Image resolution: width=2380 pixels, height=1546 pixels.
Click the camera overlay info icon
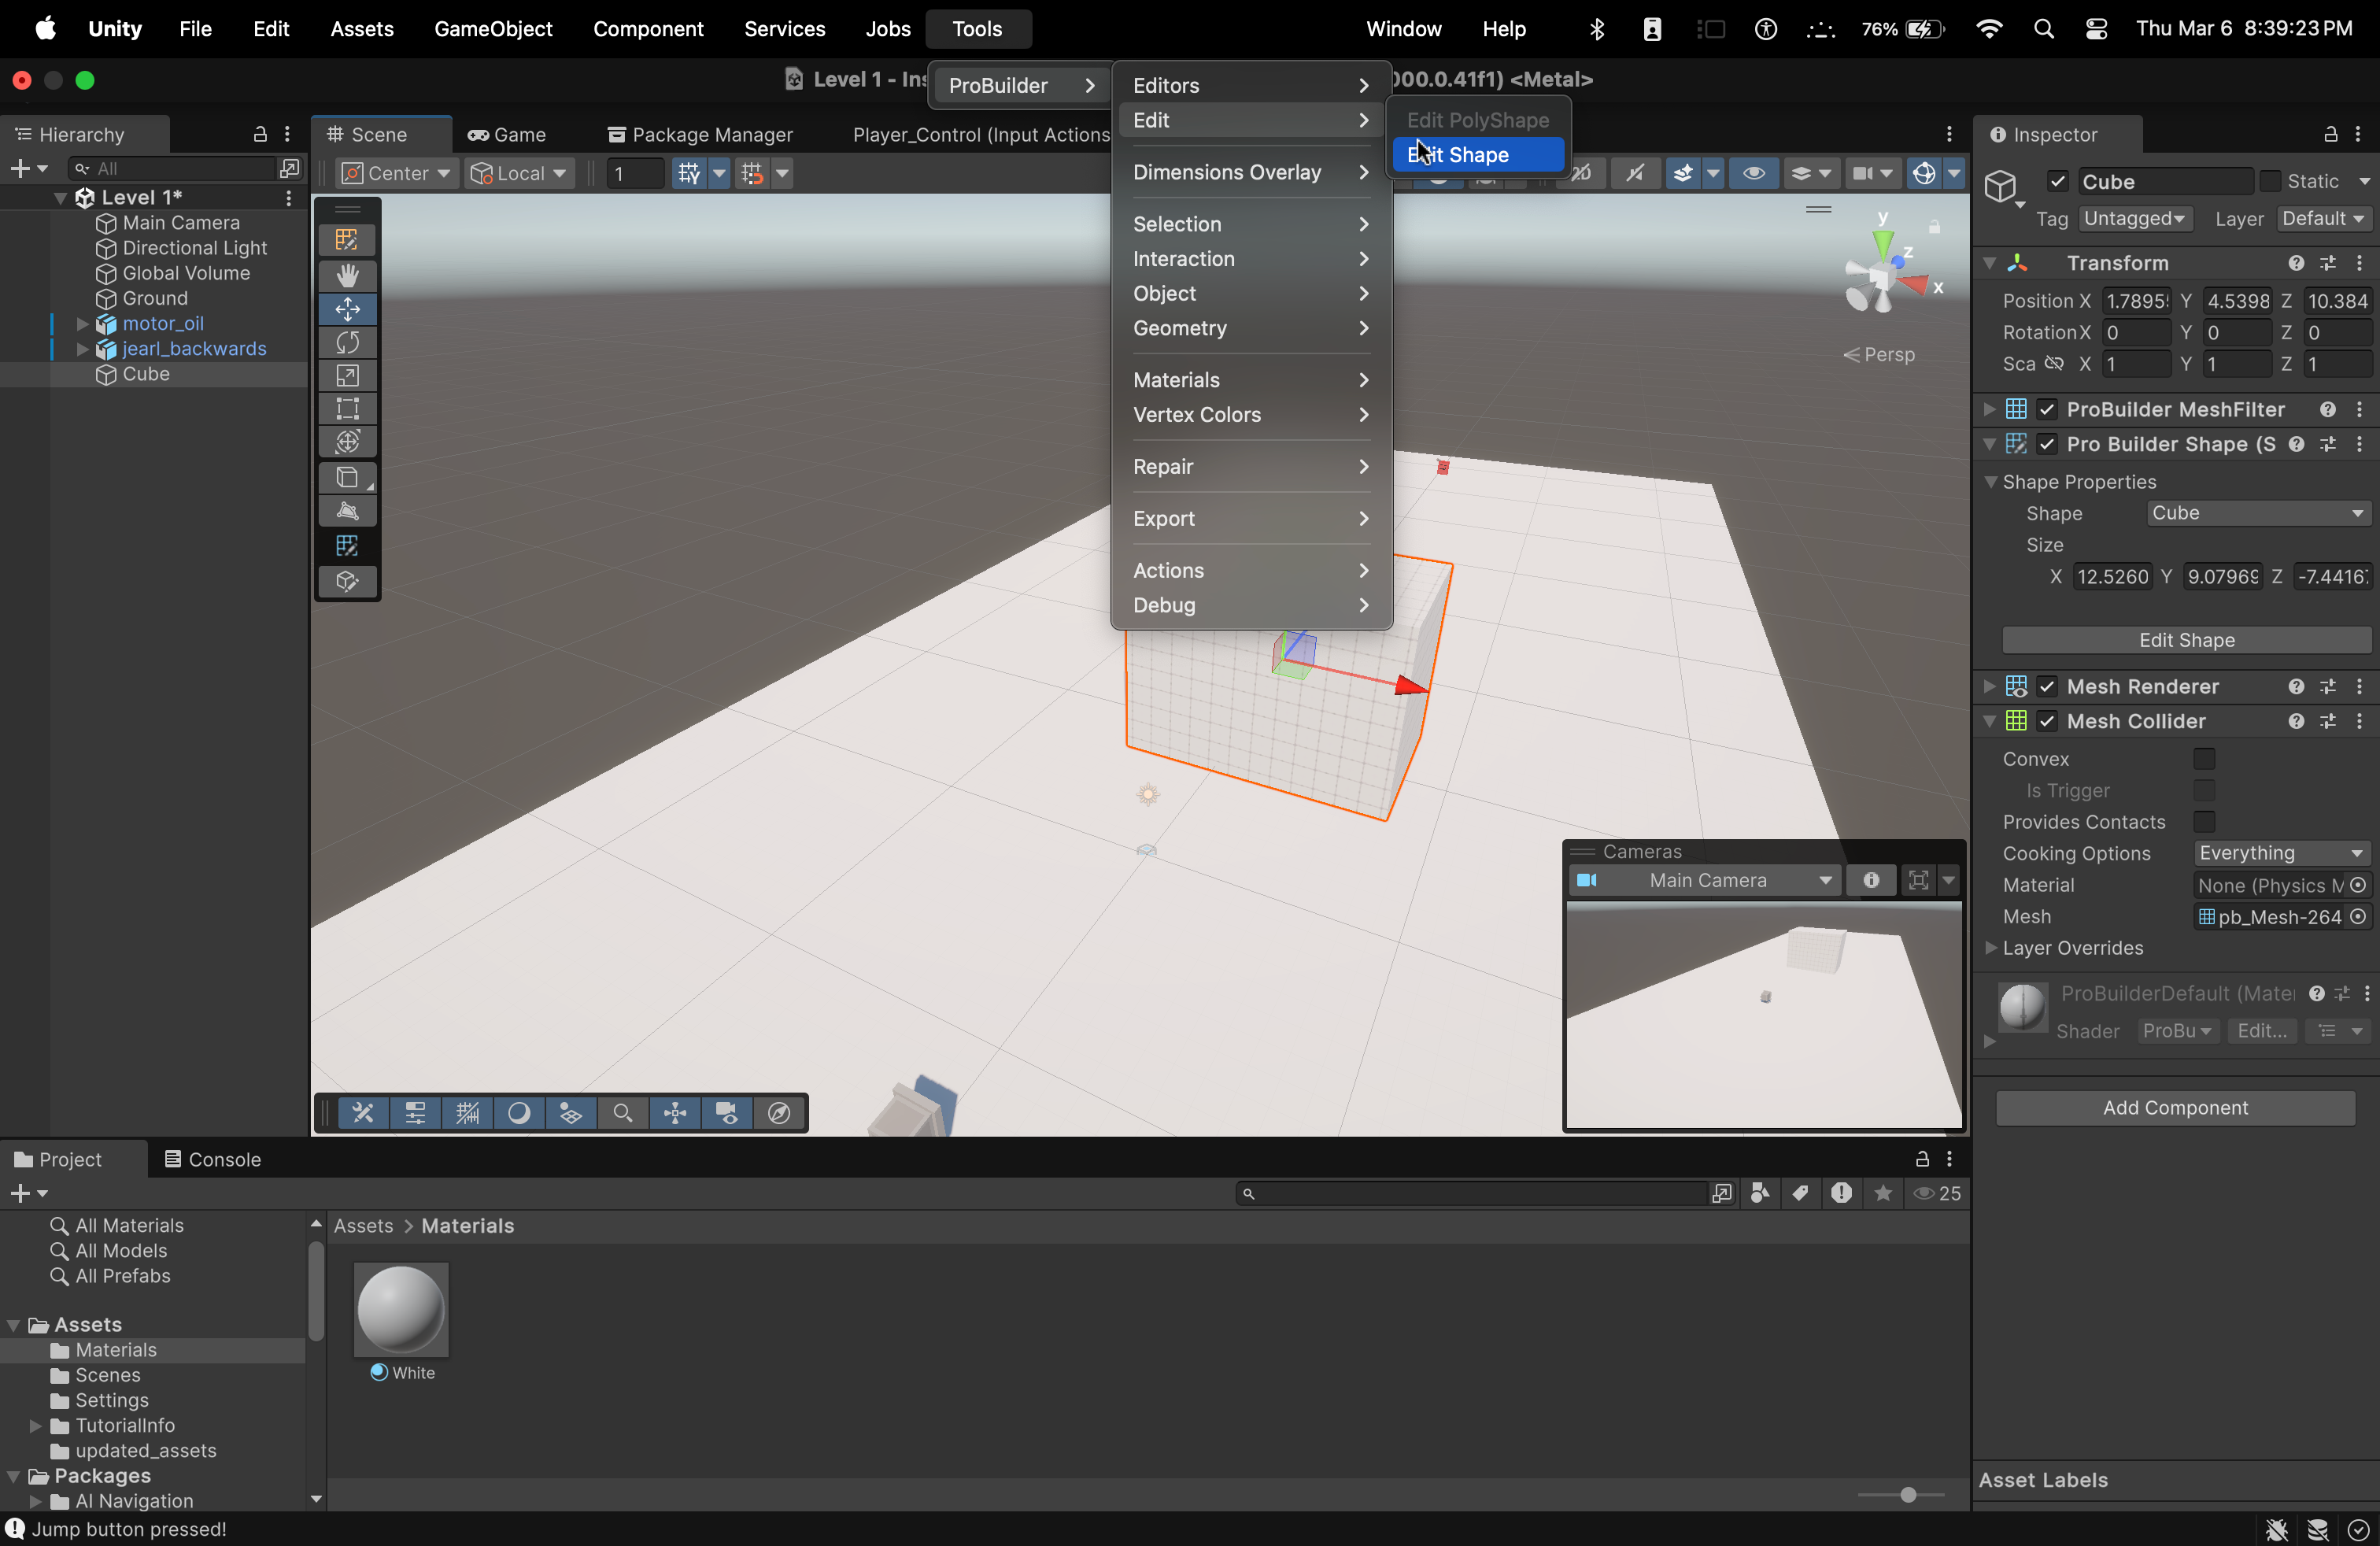pyautogui.click(x=1871, y=880)
